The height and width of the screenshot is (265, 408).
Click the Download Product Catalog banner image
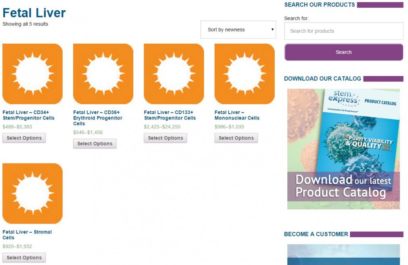[343, 149]
